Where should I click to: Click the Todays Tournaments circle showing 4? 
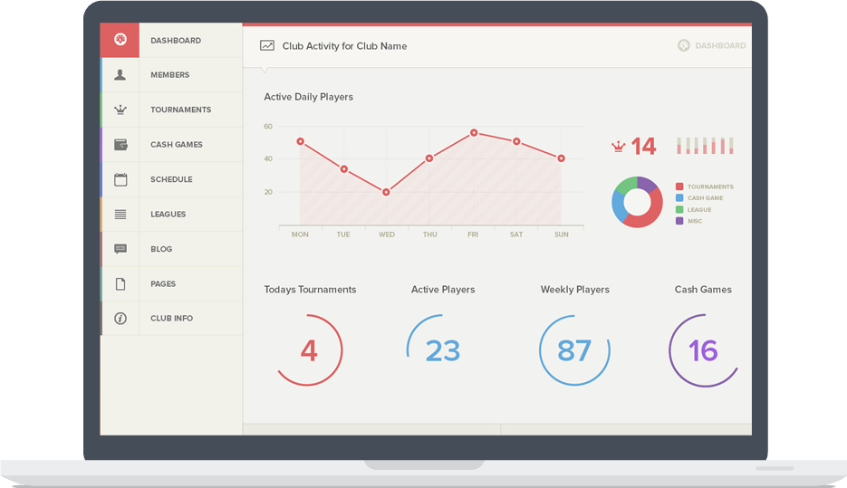309,350
